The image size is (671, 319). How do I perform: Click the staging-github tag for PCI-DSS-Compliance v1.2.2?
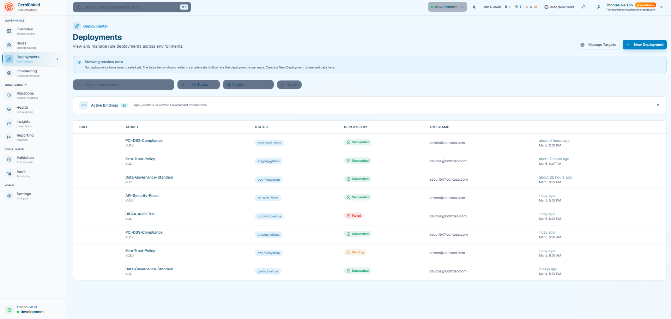268,235
